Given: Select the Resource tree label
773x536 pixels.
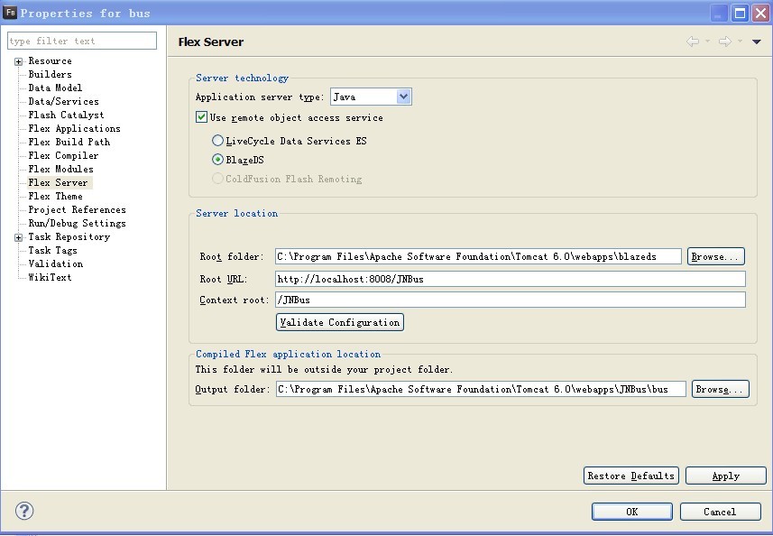Looking at the screenshot, I should point(50,61).
